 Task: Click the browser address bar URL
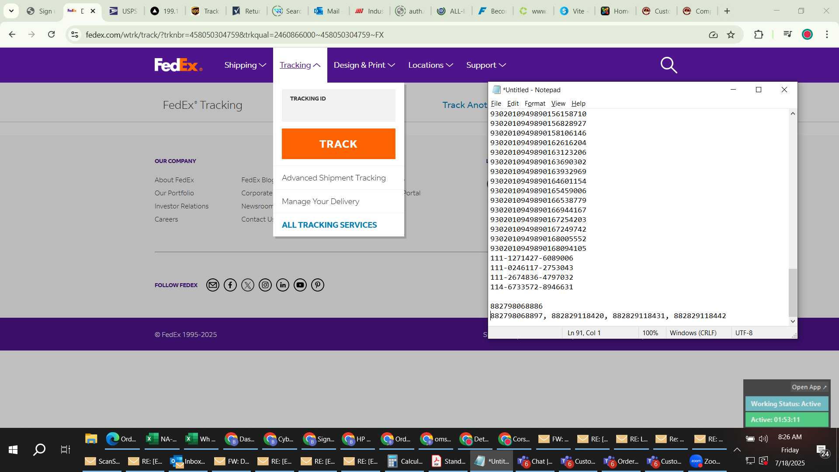[x=235, y=35]
